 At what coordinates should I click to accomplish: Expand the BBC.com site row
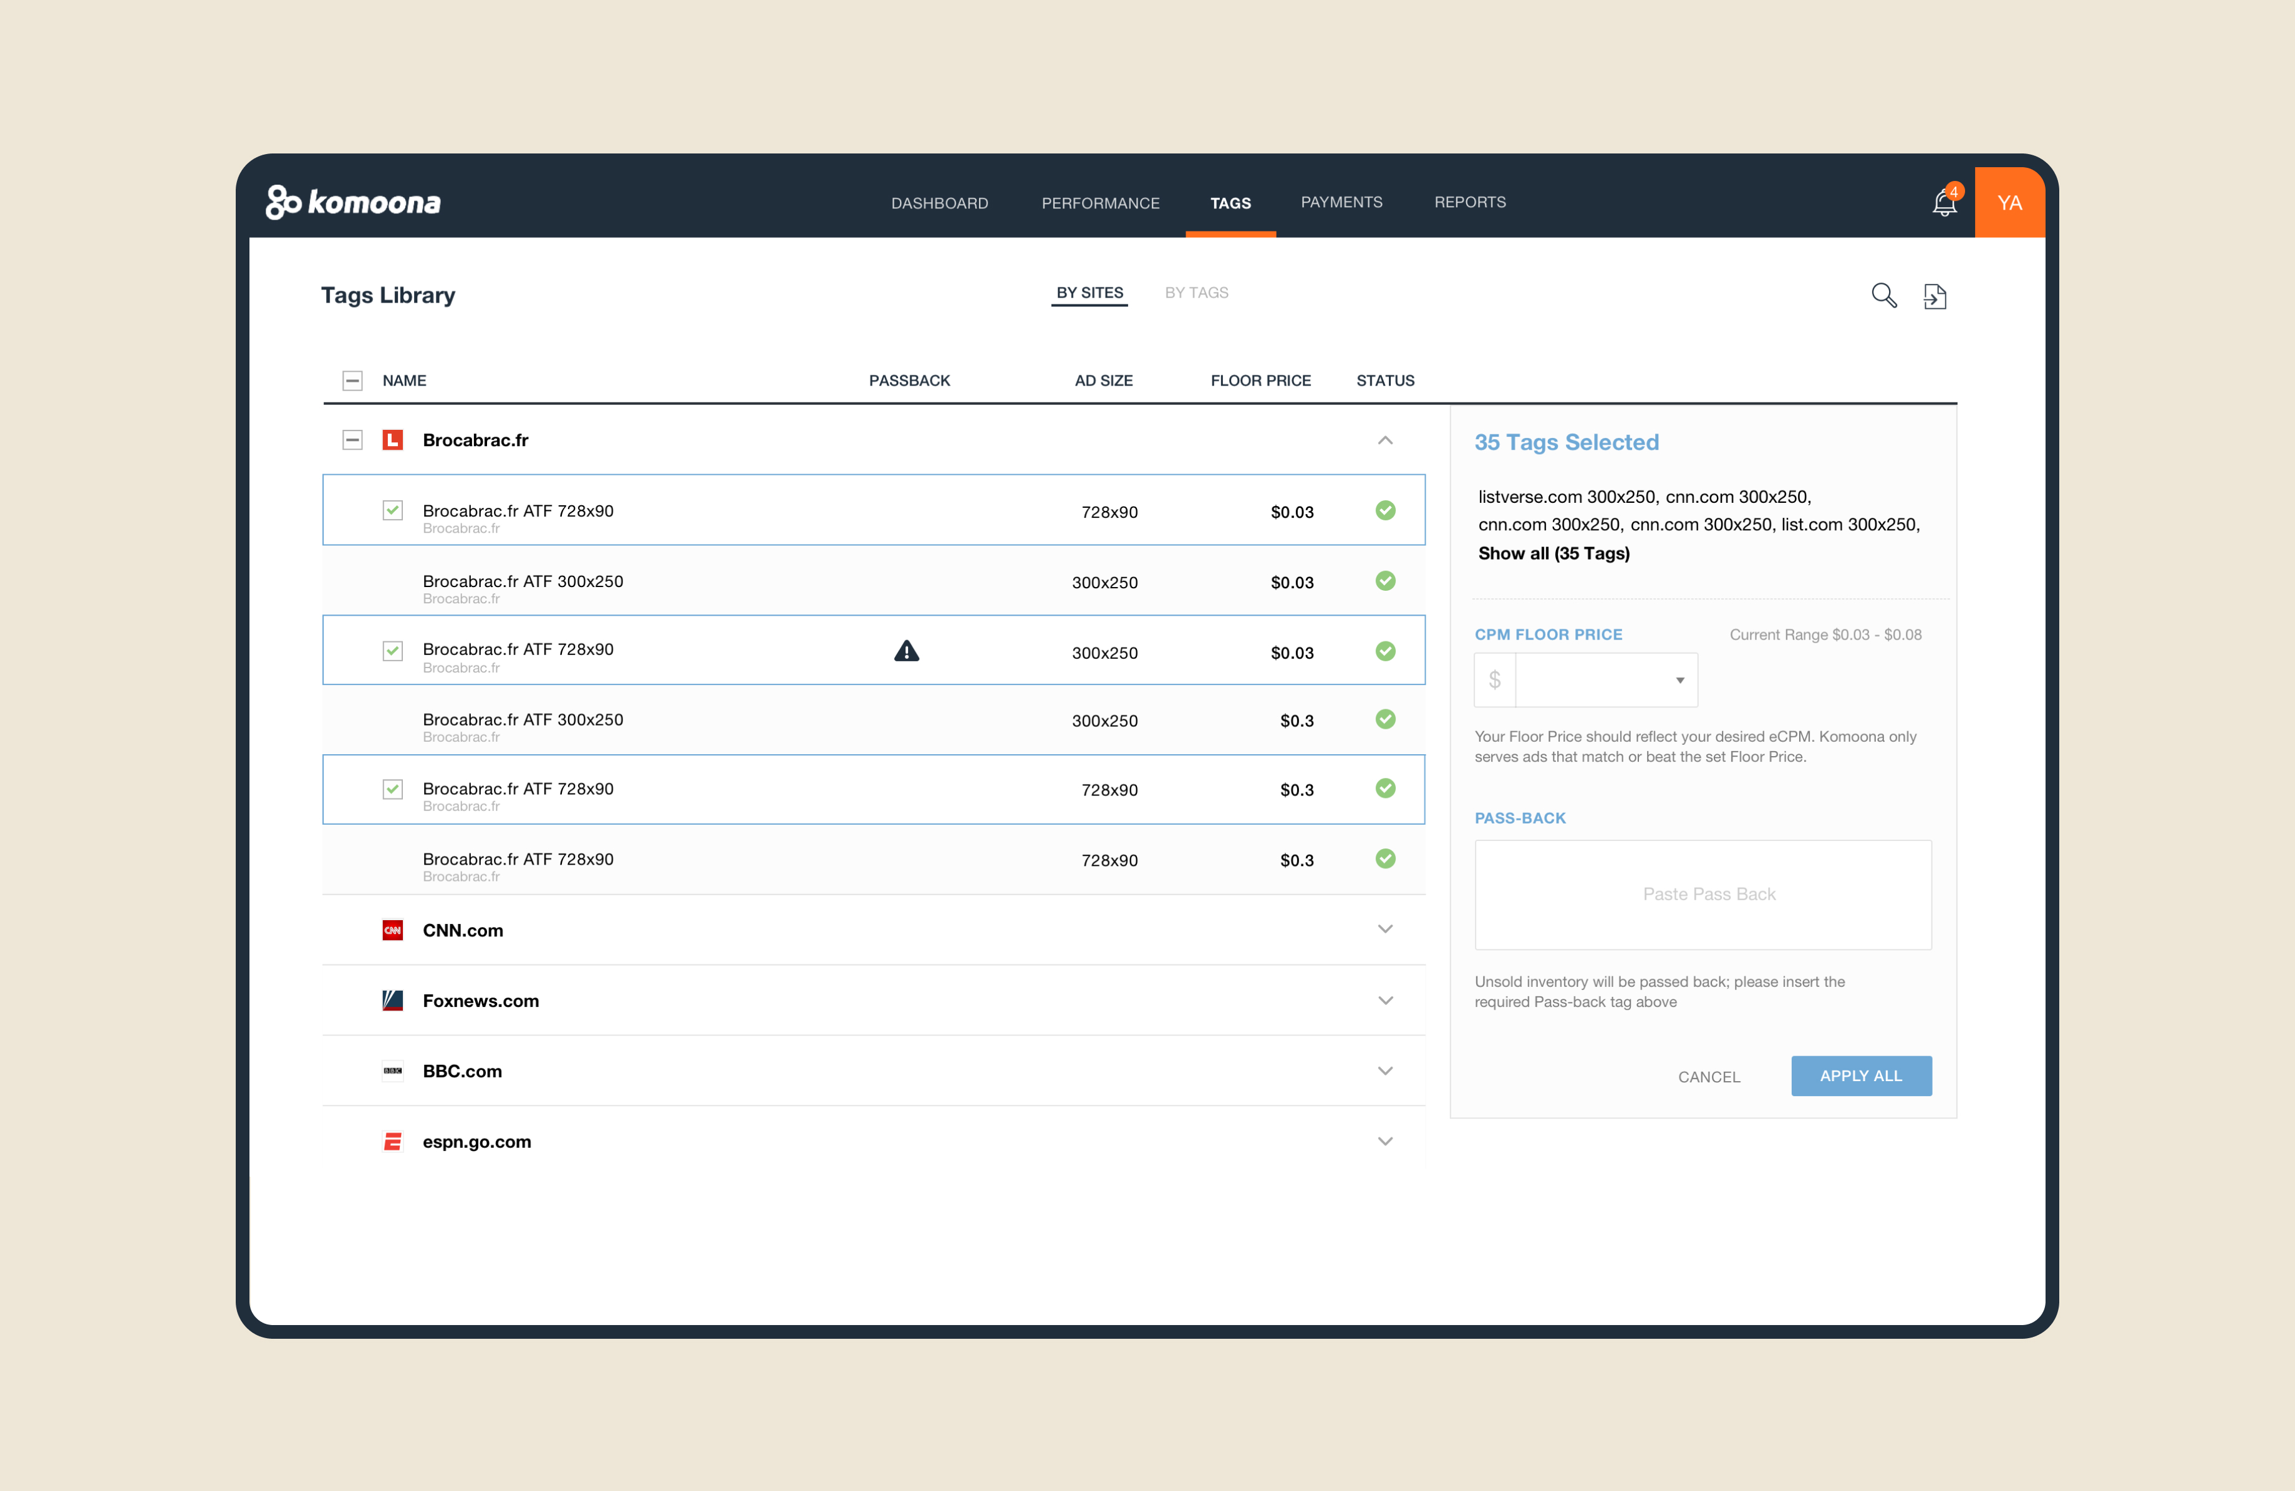point(1384,1071)
